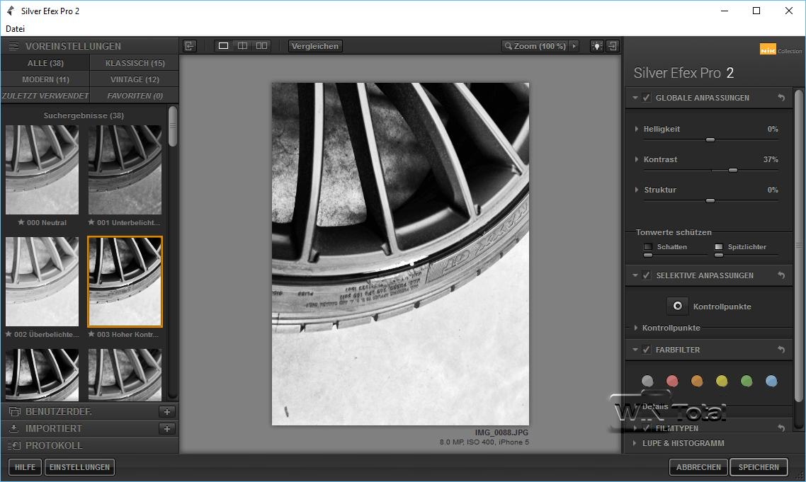Image resolution: width=806 pixels, height=482 pixels.
Task: Hide the left presets panel
Action: point(189,46)
